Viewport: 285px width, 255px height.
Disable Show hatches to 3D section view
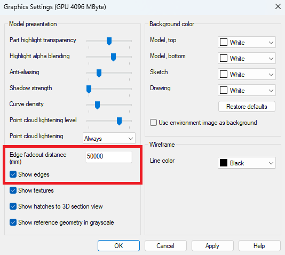13,206
